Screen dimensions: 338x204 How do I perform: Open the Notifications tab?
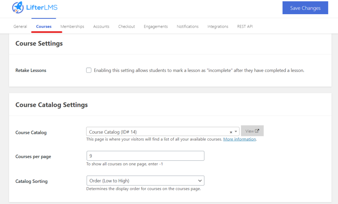click(187, 26)
